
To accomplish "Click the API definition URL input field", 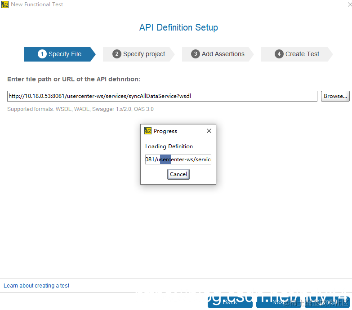I will pyautogui.click(x=162, y=96).
